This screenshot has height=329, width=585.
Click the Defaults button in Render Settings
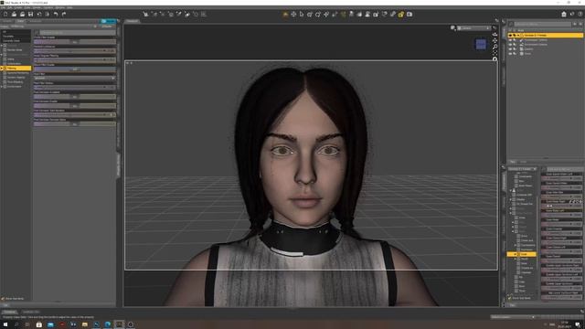[107, 27]
